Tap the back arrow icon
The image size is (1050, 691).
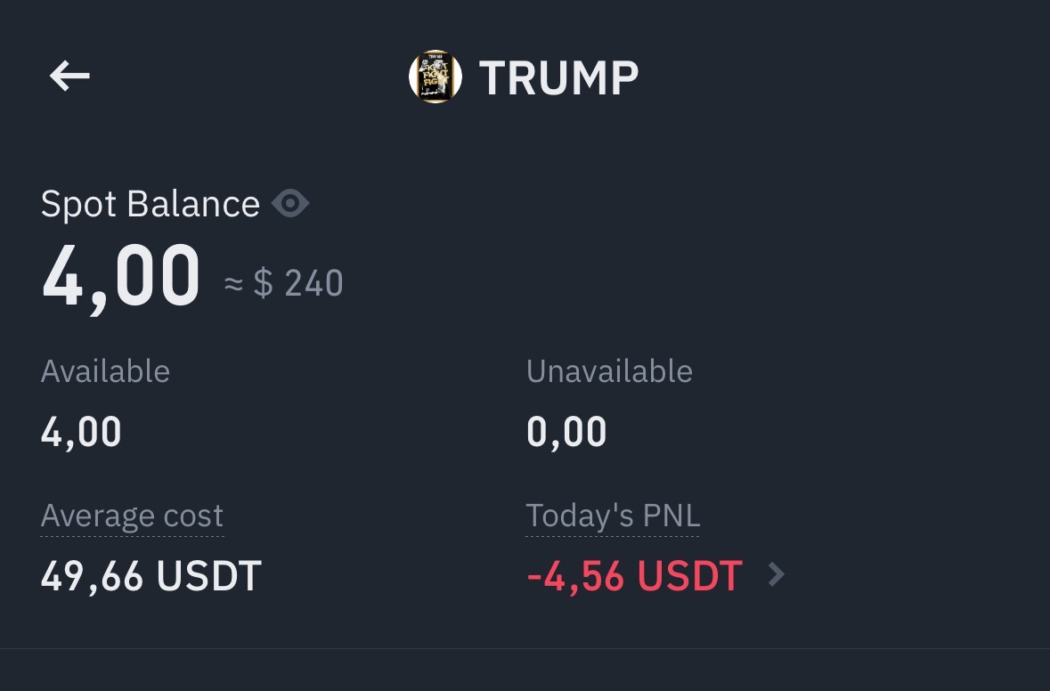[x=69, y=77]
